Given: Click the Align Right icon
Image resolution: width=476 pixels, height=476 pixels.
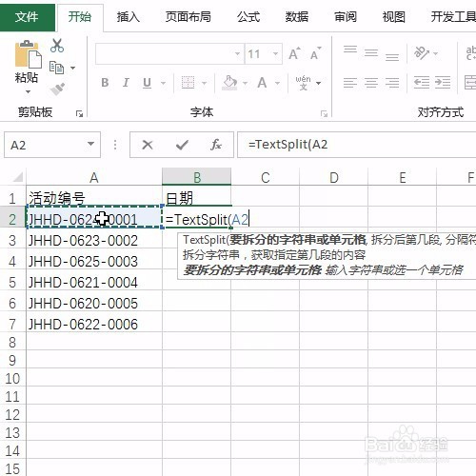Looking at the screenshot, I should (392, 83).
